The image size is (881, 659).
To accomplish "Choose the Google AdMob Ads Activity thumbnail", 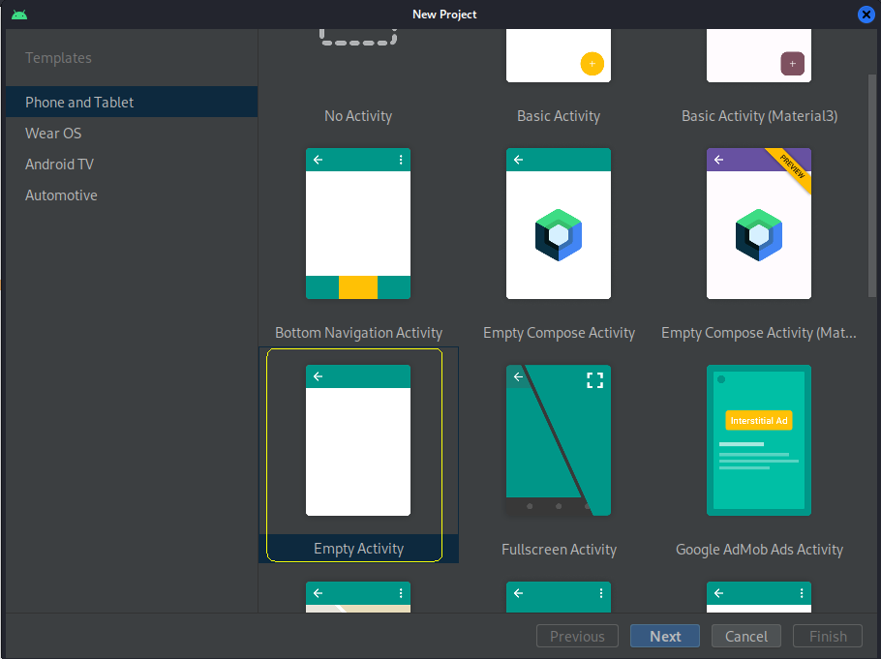I will coord(758,440).
